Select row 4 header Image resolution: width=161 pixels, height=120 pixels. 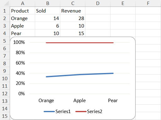coord(5,33)
